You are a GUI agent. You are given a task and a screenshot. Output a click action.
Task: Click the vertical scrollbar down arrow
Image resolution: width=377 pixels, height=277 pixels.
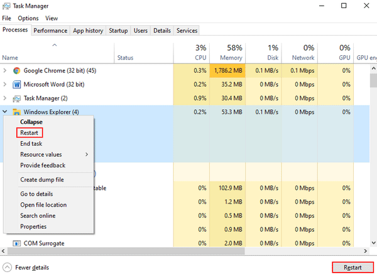click(x=373, y=243)
